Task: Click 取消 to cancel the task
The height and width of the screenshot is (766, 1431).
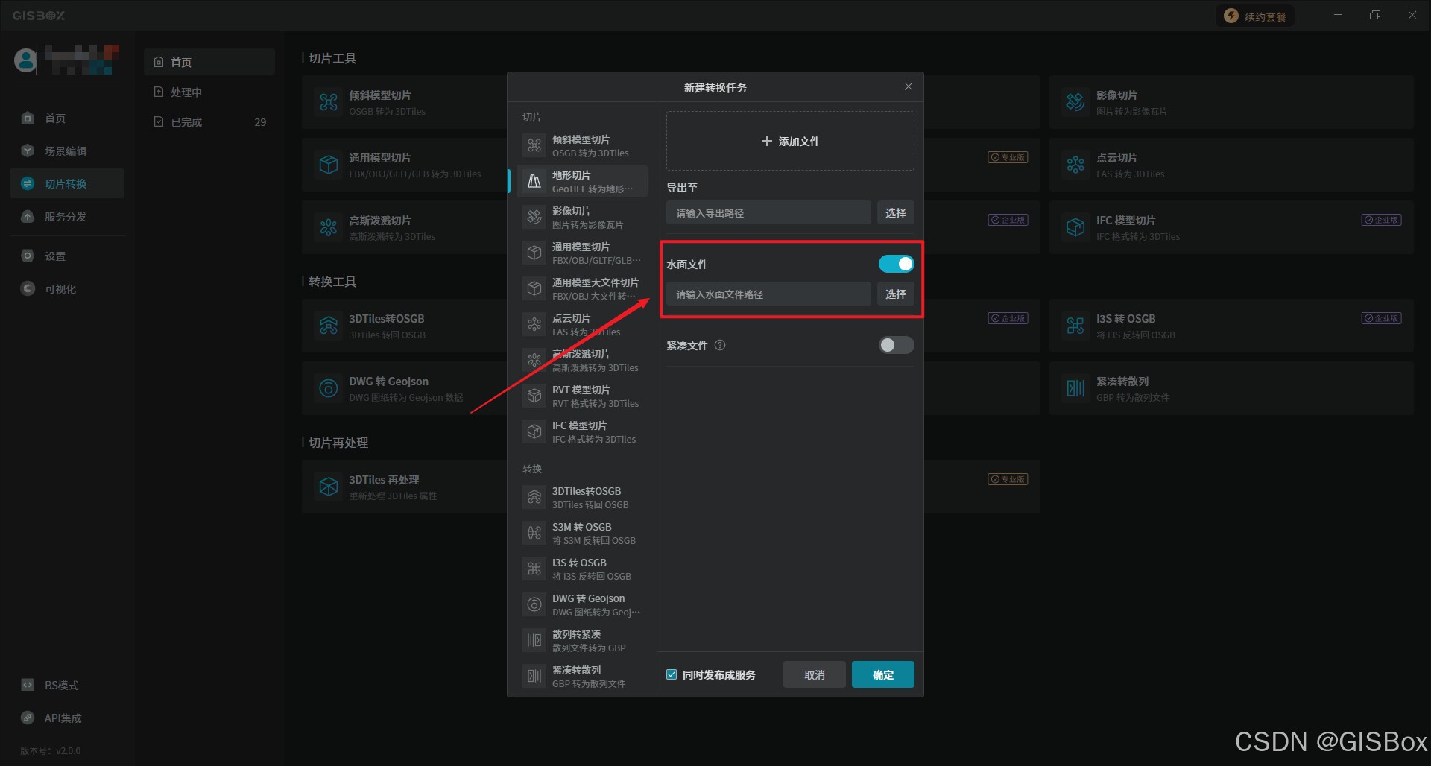Action: tap(815, 674)
